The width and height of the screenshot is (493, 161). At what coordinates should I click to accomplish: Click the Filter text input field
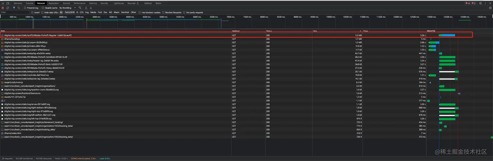(x=15, y=12)
